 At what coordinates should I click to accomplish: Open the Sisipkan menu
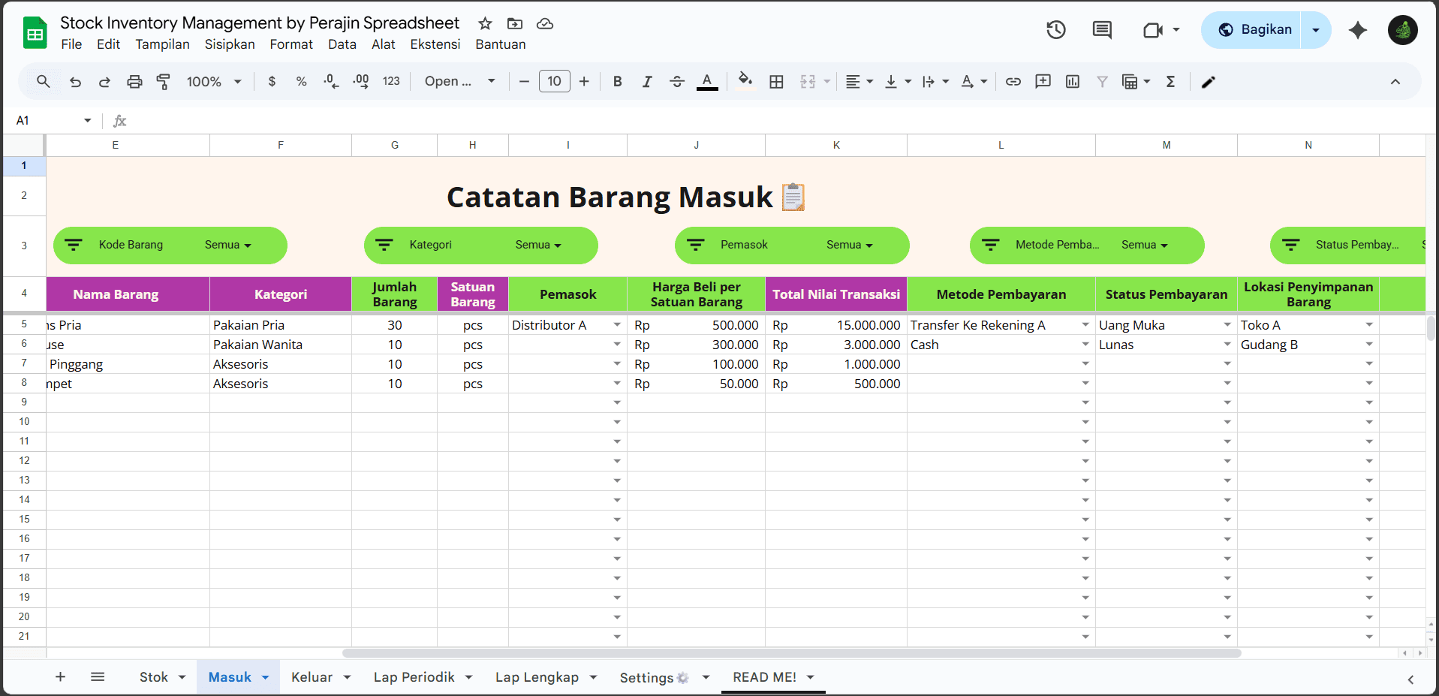(x=230, y=44)
